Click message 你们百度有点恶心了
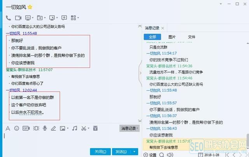 (27, 83)
